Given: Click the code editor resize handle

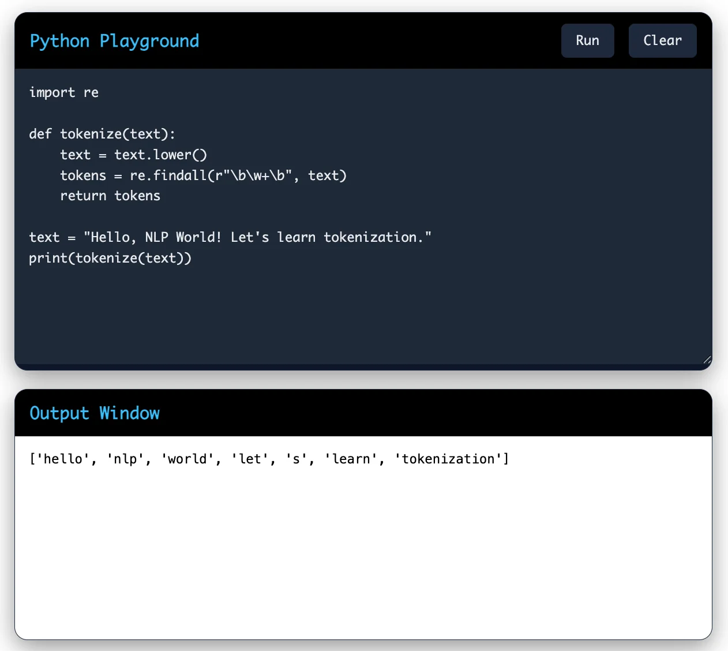Looking at the screenshot, I should 707,359.
